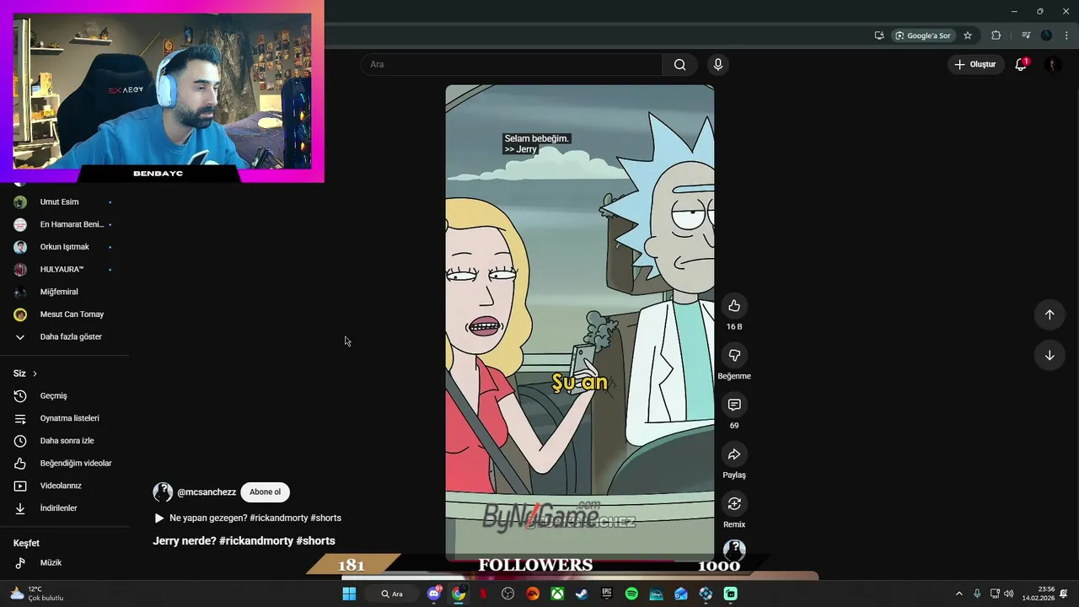1079x607 pixels.
Task: Open Epic Games launcher from taskbar
Action: click(x=606, y=594)
